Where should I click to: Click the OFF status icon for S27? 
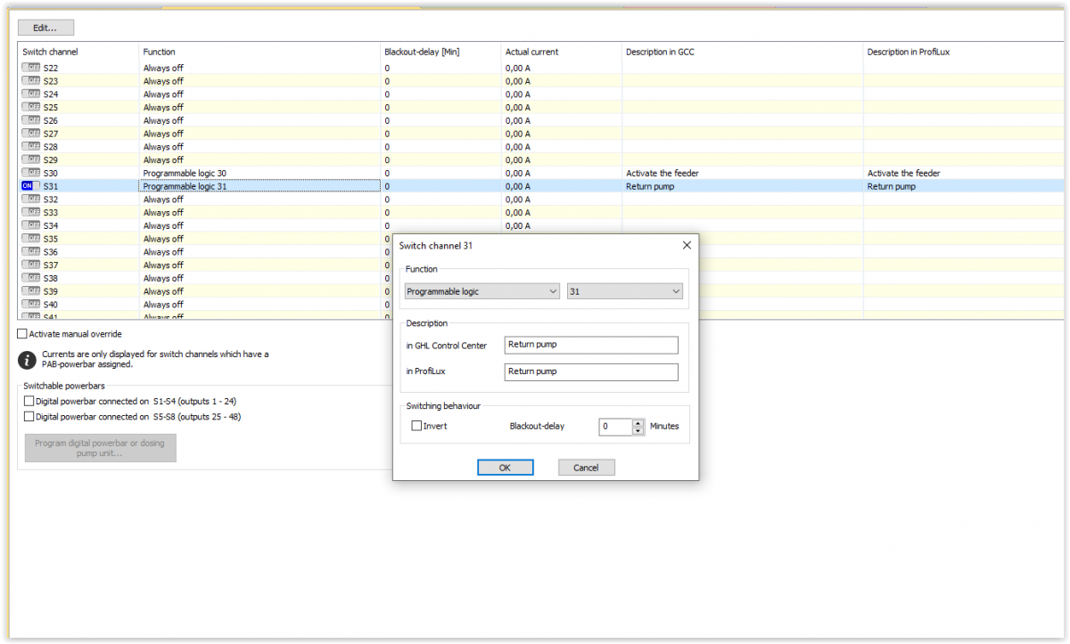point(30,134)
